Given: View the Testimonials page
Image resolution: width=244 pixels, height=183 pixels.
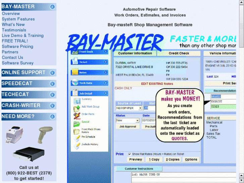Looking at the screenshot, I should 14,30.
